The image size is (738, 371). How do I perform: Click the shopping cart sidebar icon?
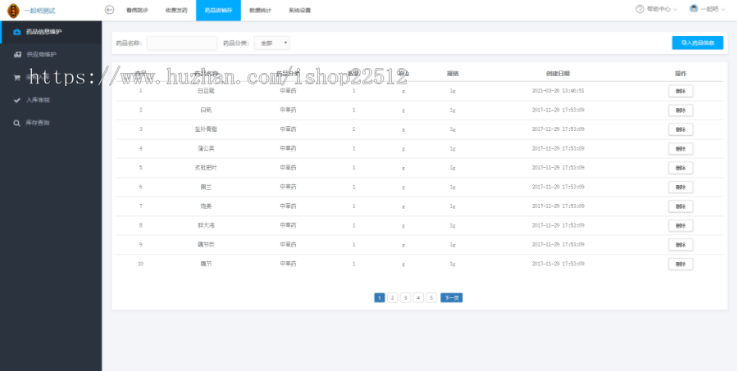[17, 78]
